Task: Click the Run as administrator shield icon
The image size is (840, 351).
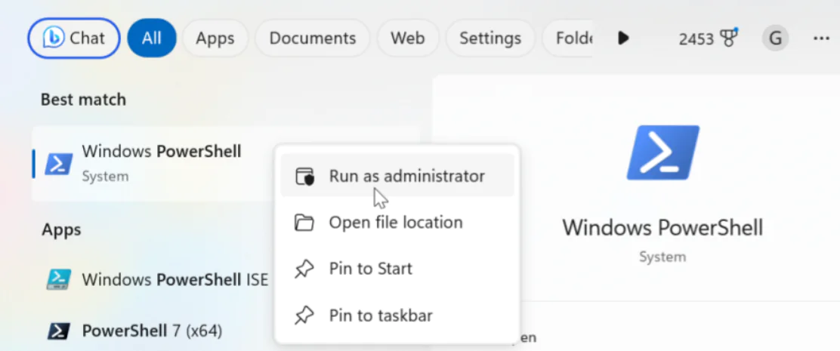Action: pos(305,176)
